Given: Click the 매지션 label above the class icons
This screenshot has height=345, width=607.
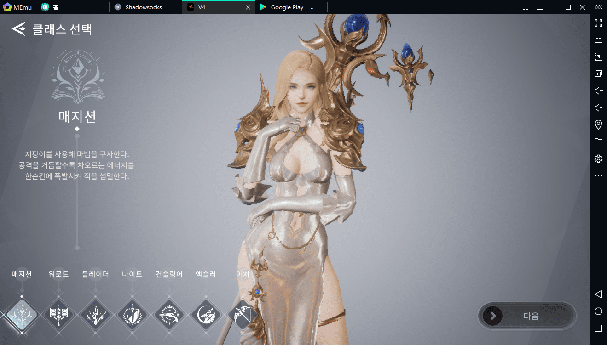Looking at the screenshot, I should click(x=22, y=274).
